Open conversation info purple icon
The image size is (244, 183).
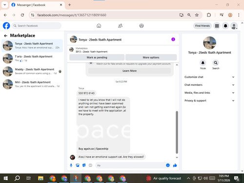(x=173, y=40)
